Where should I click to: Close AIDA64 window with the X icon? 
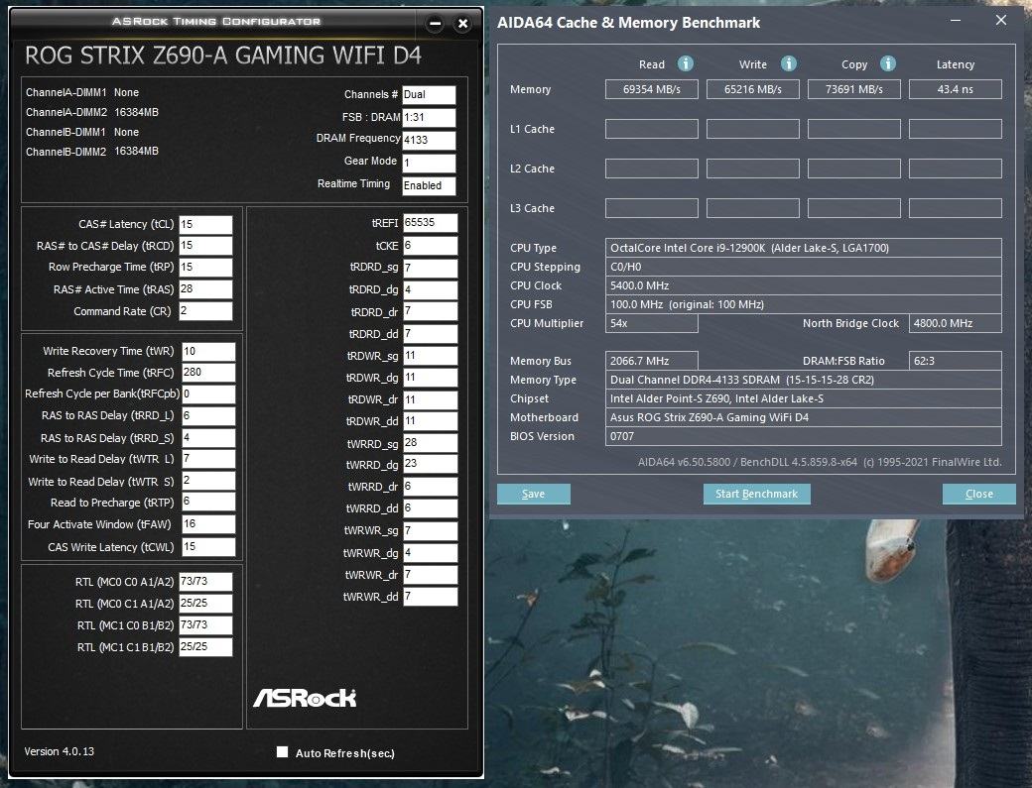click(x=1001, y=21)
